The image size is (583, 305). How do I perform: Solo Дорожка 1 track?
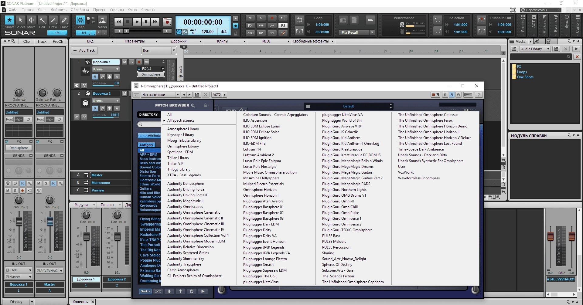click(x=131, y=62)
